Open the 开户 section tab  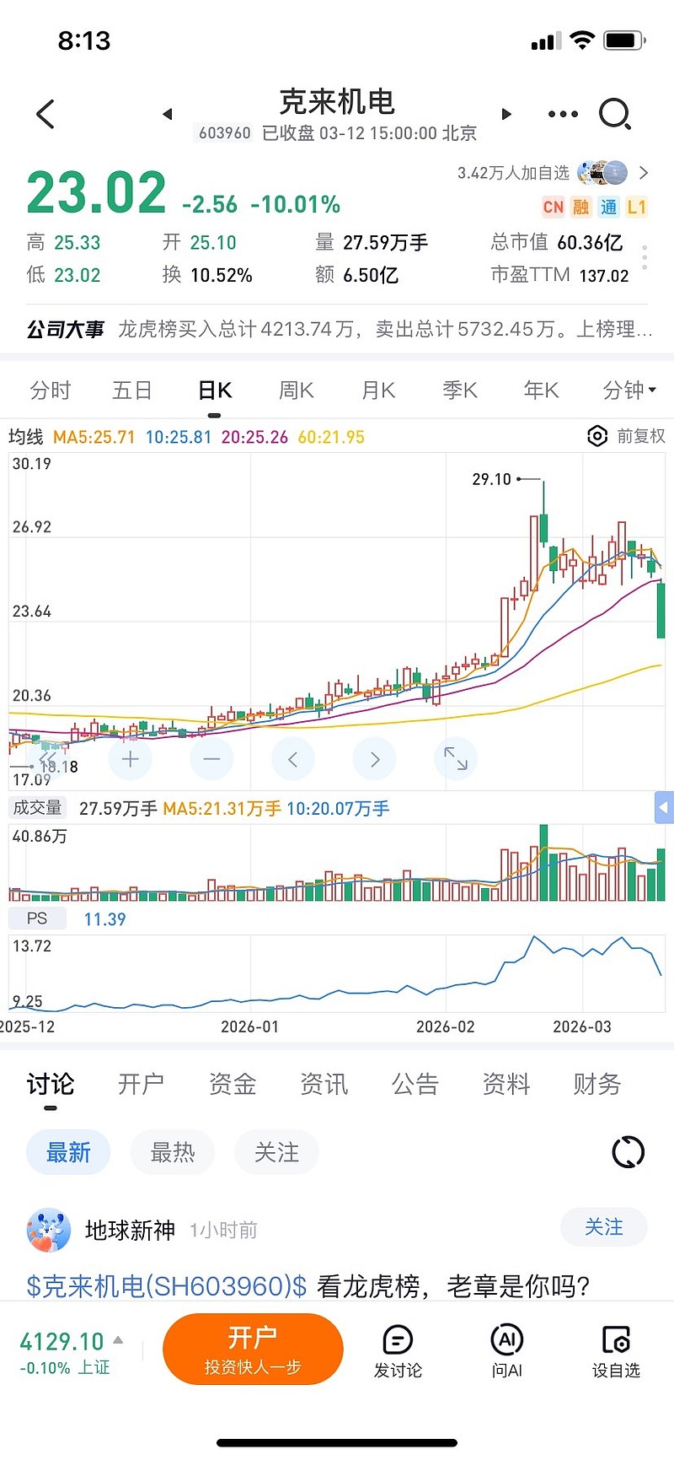pyautogui.click(x=141, y=1084)
